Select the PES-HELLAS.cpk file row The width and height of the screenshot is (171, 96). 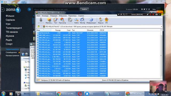[x=72, y=45]
